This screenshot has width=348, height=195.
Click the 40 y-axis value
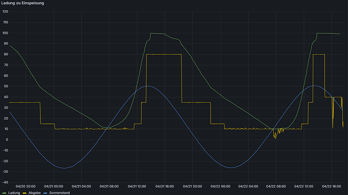[x=6, y=97]
